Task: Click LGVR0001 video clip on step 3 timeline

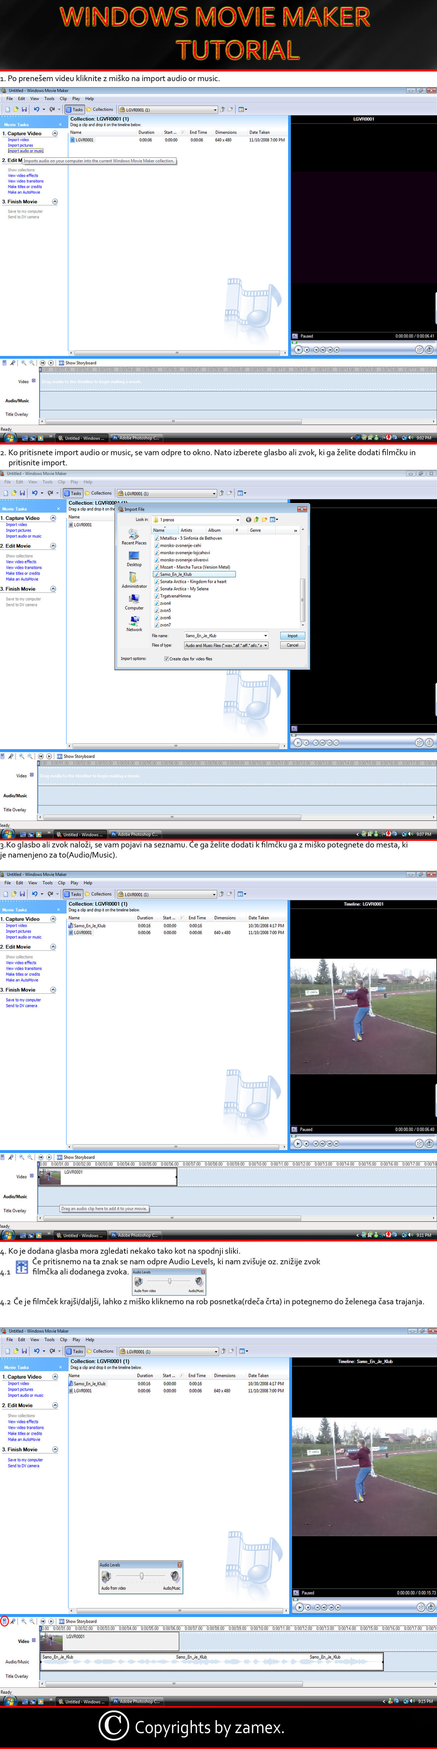Action: (x=108, y=1176)
